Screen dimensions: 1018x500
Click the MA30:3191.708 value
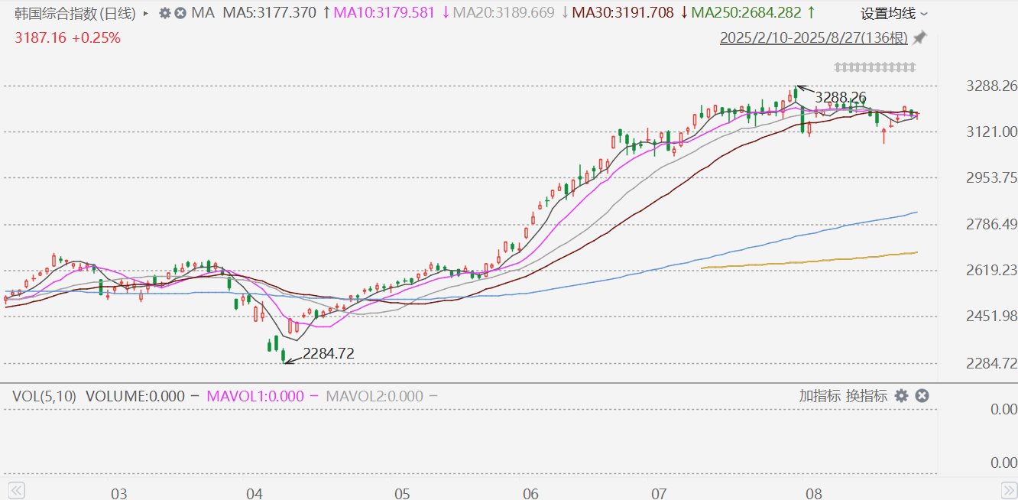click(623, 13)
